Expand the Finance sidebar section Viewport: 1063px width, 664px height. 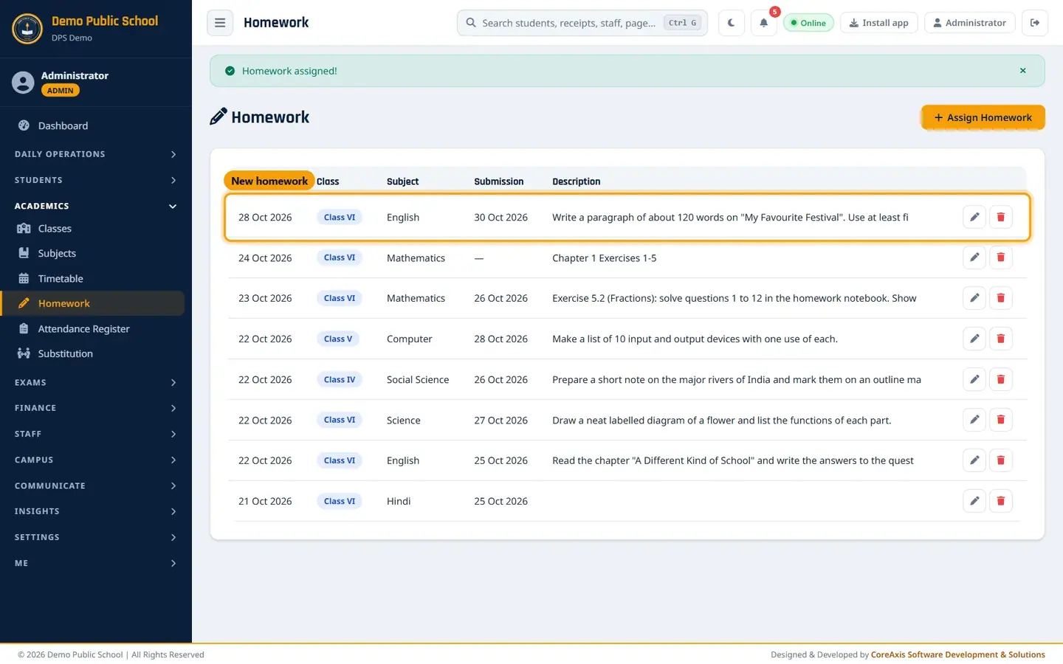click(x=96, y=408)
